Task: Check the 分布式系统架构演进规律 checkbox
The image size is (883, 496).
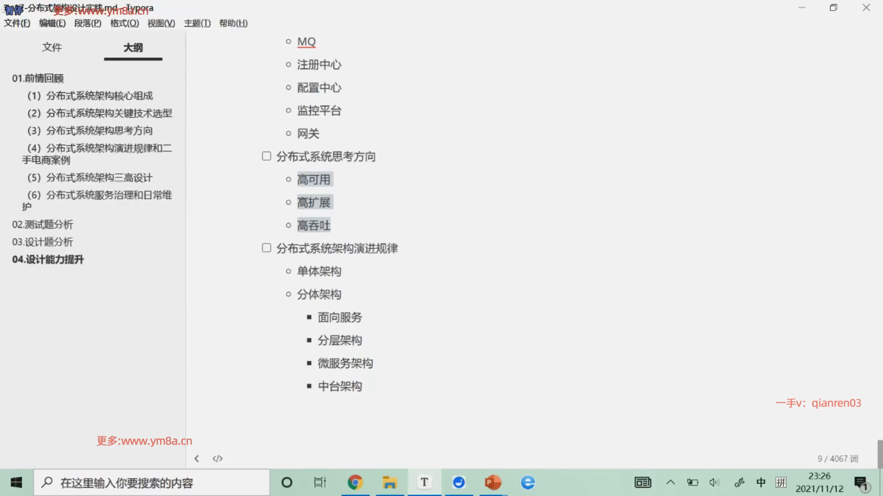Action: pyautogui.click(x=266, y=248)
